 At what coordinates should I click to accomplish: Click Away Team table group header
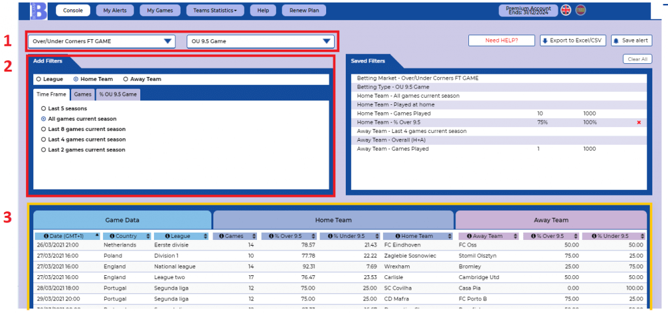point(551,220)
